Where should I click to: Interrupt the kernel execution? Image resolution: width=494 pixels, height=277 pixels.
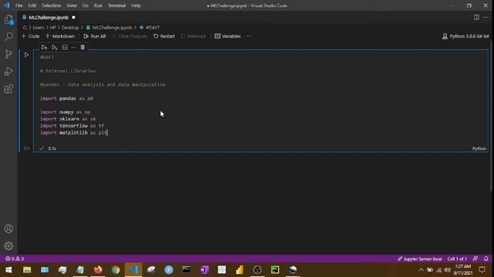click(193, 36)
